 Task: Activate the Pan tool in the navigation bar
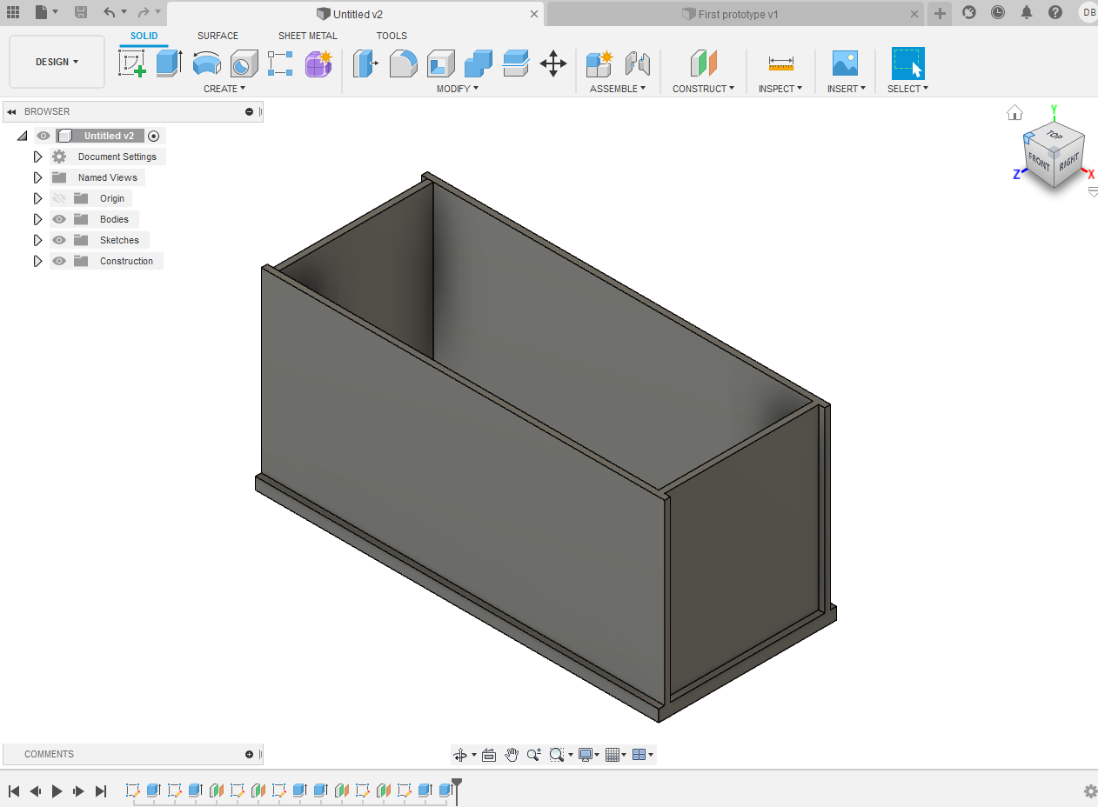click(512, 755)
